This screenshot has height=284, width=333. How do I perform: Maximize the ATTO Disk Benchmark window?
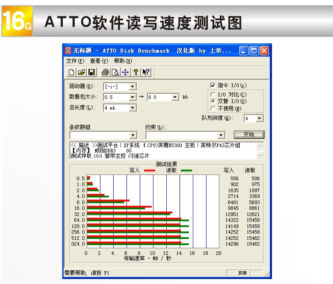pos(254,51)
